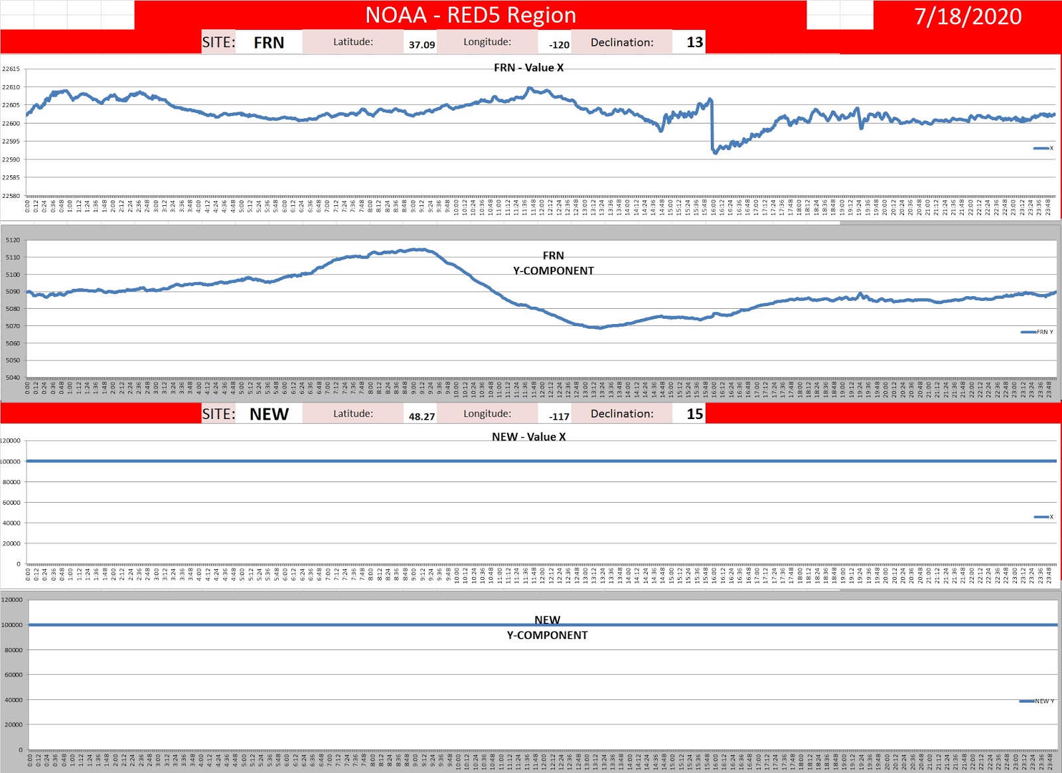Select the "FRN - Value X" chart title
1062x773 pixels.
click(528, 68)
